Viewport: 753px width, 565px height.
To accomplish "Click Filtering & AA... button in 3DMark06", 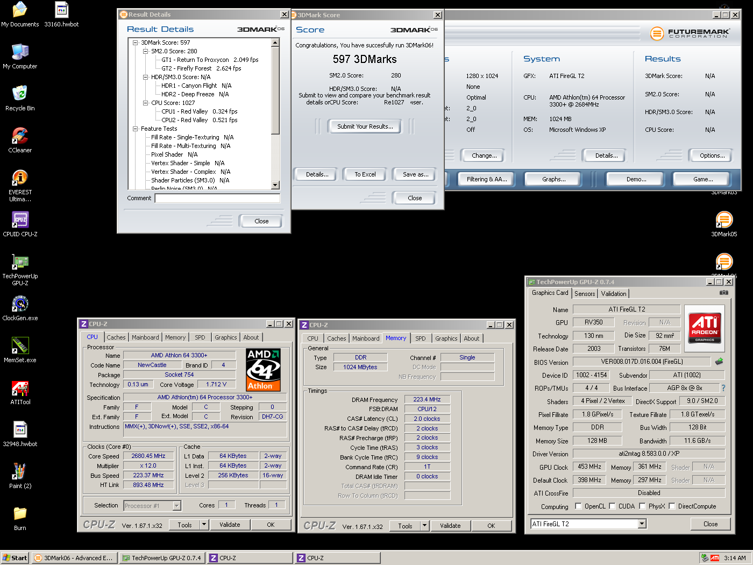I will [x=487, y=179].
